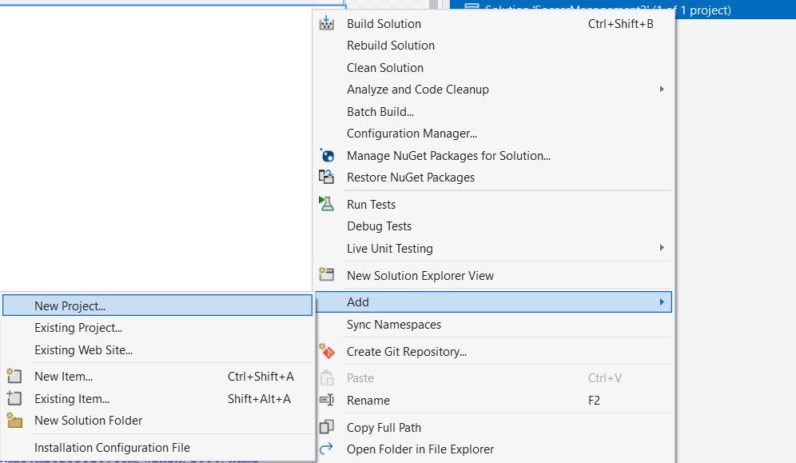Select Clean Solution

click(494, 67)
